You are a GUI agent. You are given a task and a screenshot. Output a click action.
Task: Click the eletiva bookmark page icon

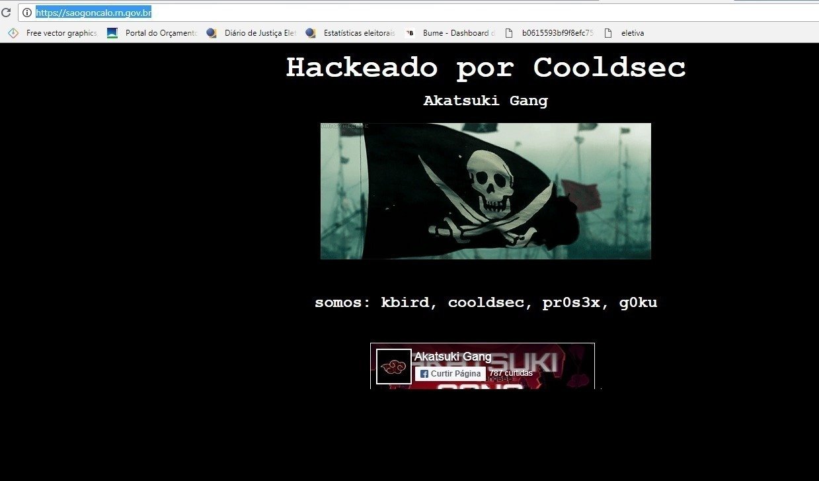pyautogui.click(x=608, y=33)
